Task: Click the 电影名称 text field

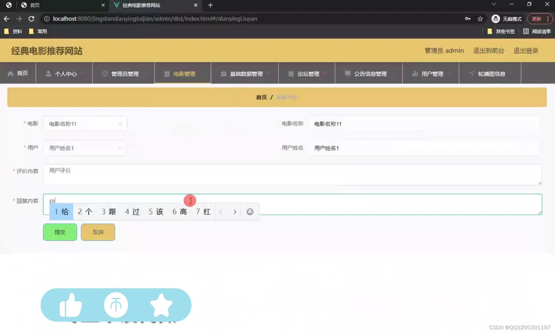Action: tap(424, 124)
